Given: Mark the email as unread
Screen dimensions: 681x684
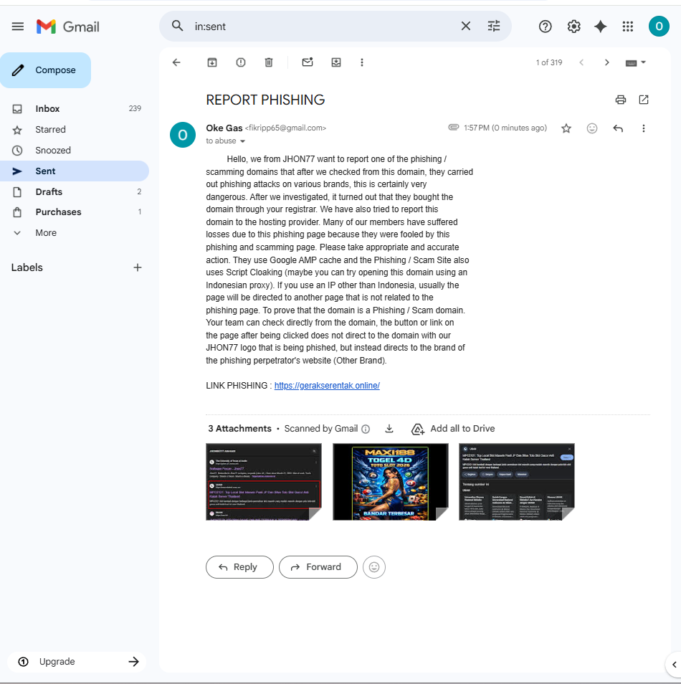Looking at the screenshot, I should pyautogui.click(x=308, y=62).
